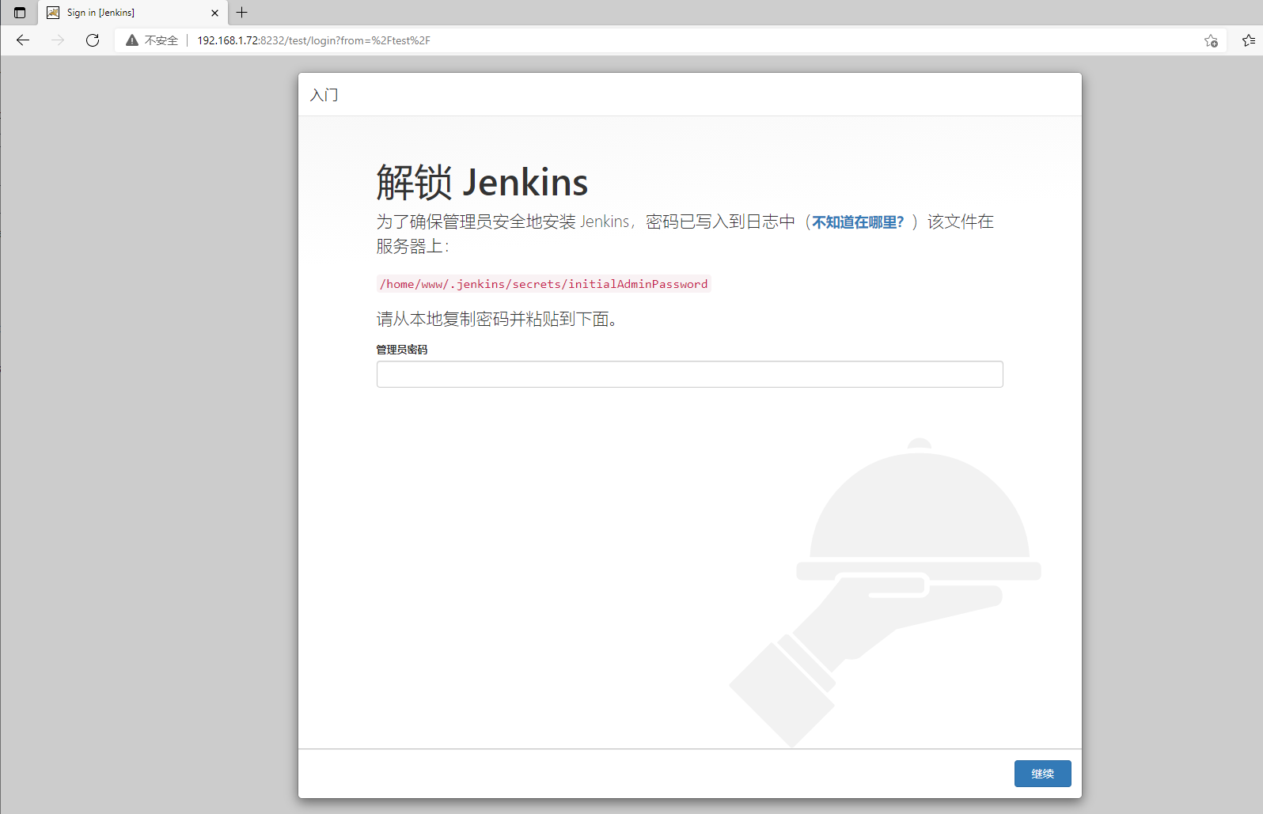1263x814 pixels.
Task: Click the 继续 continue button
Action: (x=1042, y=774)
